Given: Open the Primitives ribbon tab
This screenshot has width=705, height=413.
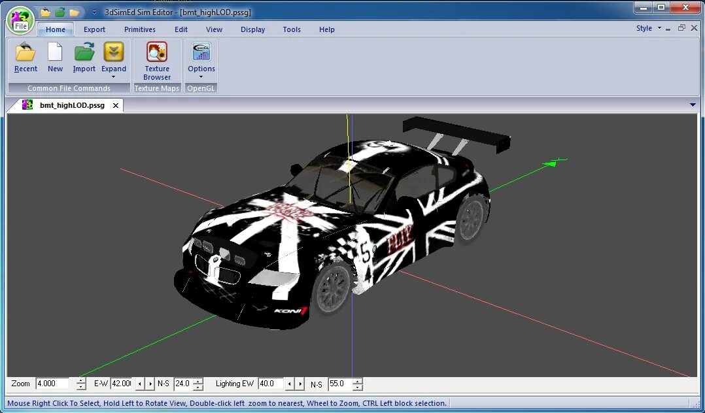Looking at the screenshot, I should 140,29.
